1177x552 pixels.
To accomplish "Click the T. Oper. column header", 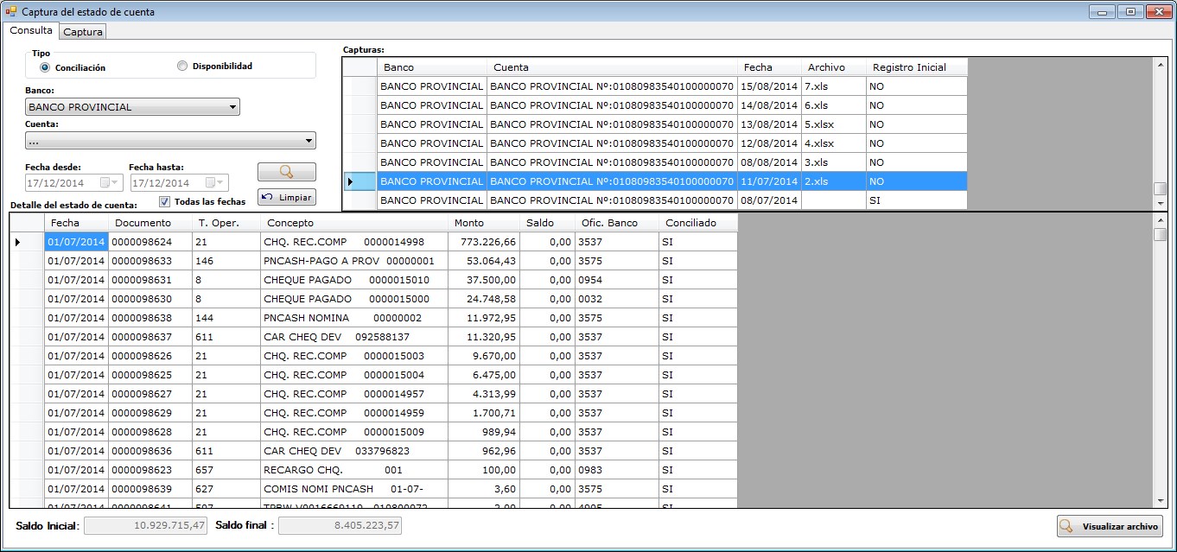I will (x=226, y=223).
